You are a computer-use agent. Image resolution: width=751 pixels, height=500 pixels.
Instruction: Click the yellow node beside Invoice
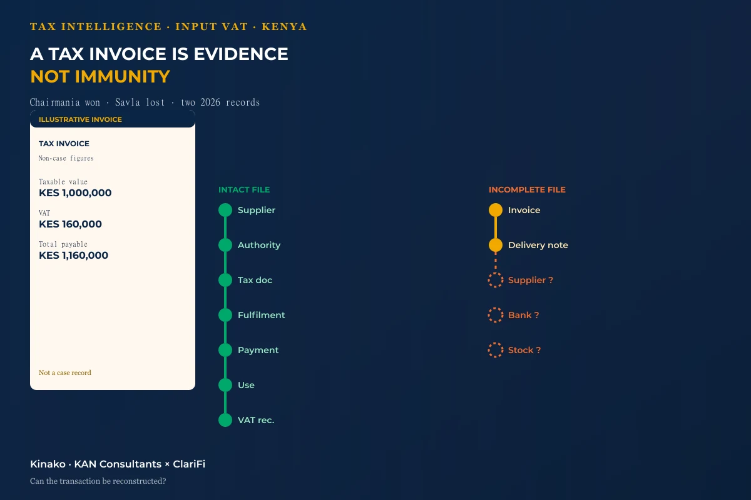496,210
